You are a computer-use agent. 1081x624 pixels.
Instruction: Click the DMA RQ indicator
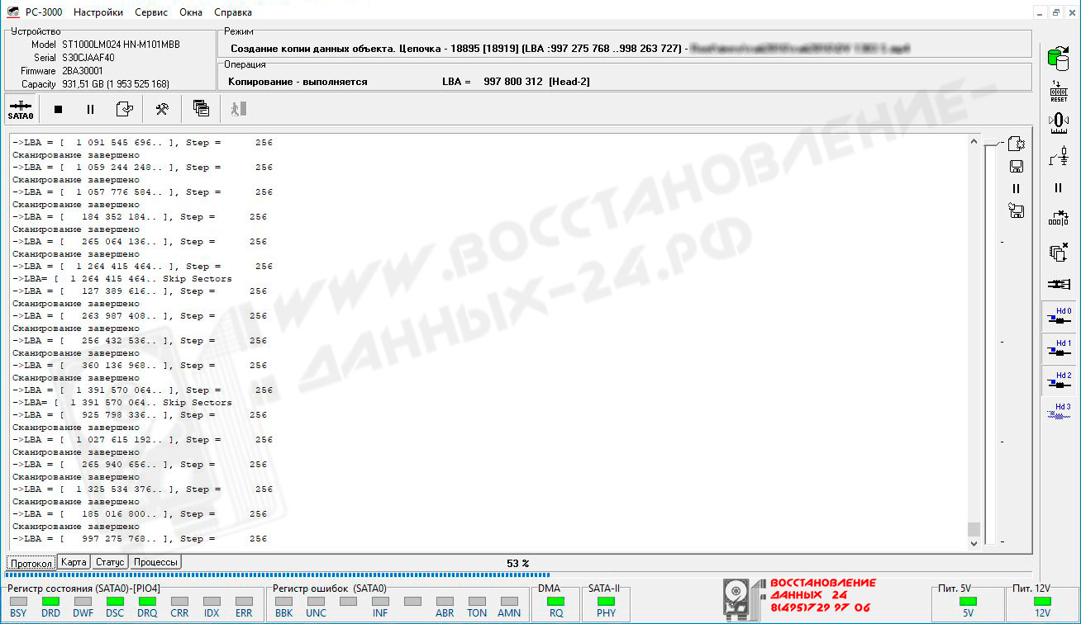coord(556,602)
